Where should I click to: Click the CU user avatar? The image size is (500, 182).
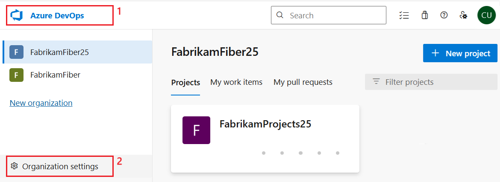[x=486, y=15]
